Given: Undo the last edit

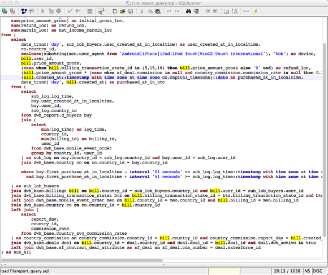Looking at the screenshot, I should 169,11.
